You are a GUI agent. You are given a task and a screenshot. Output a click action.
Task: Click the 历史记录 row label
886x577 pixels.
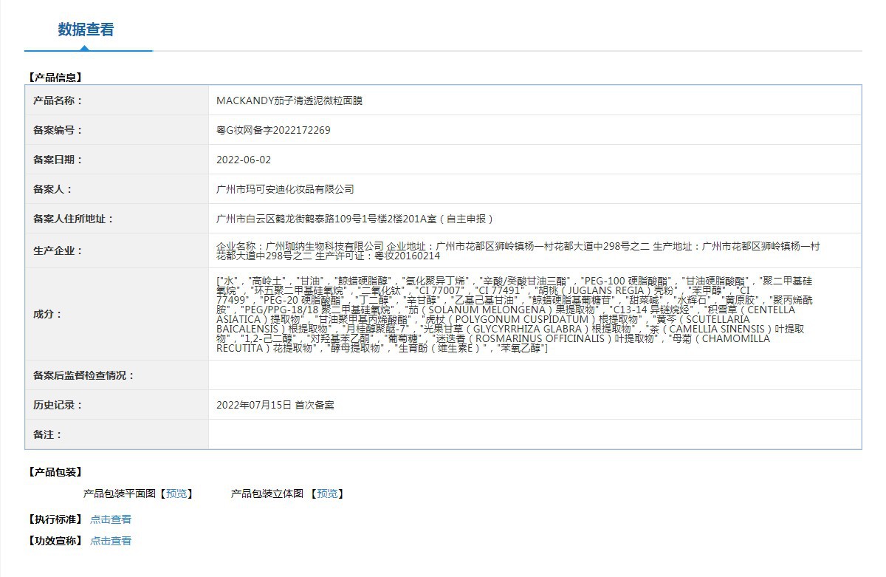pyautogui.click(x=58, y=405)
